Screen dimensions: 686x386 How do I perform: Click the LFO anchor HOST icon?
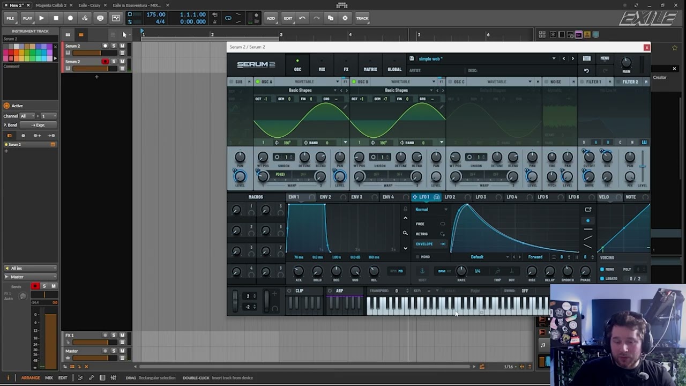[x=422, y=271]
